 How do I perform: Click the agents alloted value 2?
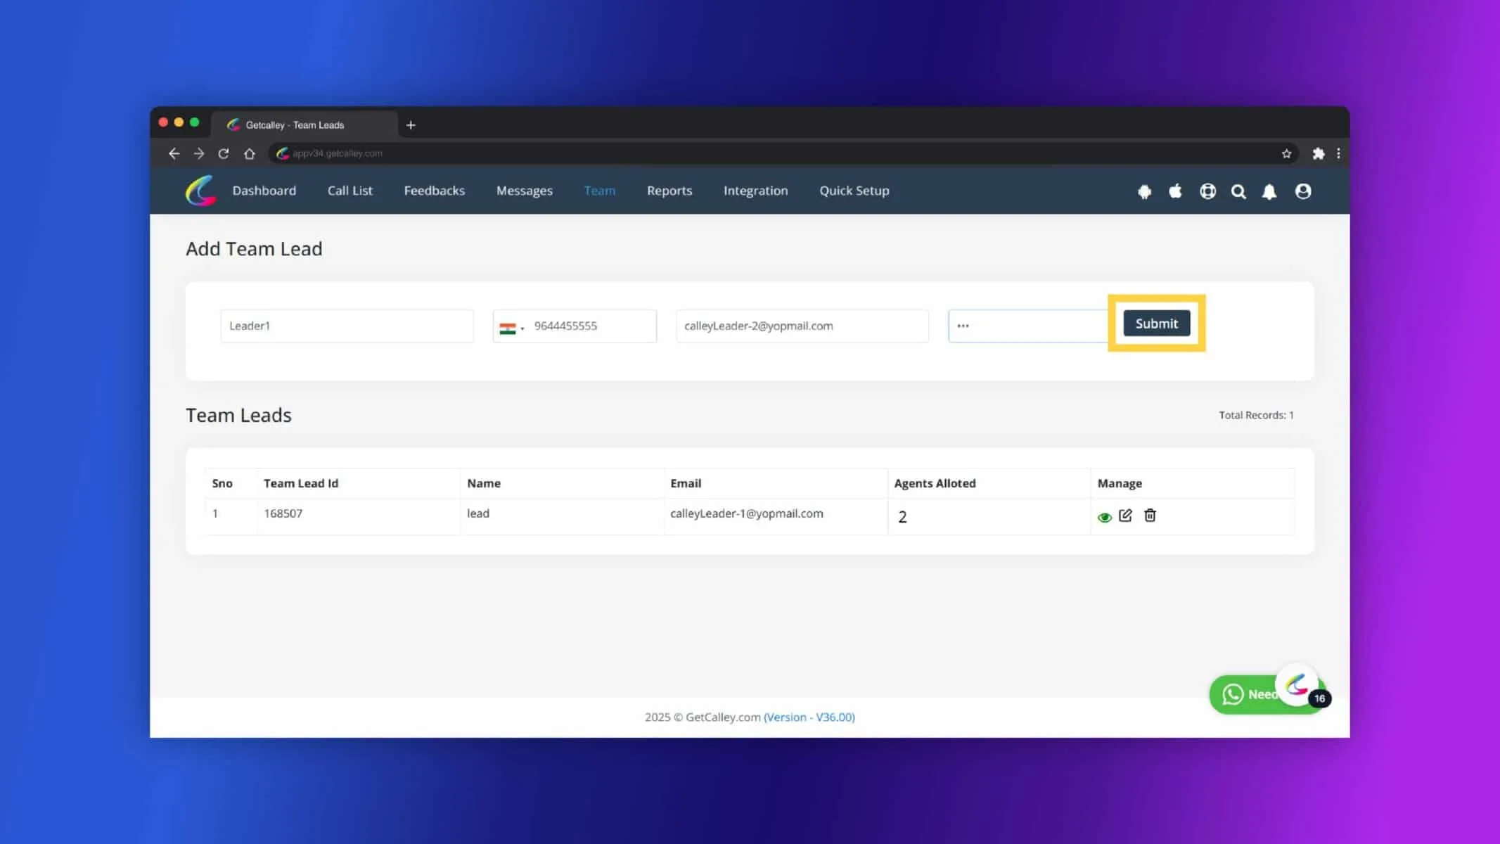pos(902,517)
